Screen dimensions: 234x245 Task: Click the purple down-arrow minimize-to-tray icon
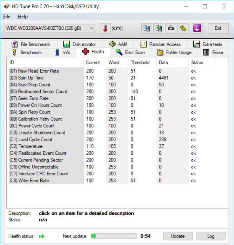pos(197,28)
